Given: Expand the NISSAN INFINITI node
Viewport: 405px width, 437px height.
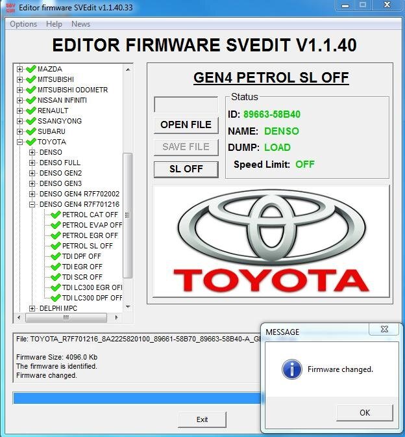Looking at the screenshot, I should click(x=19, y=100).
